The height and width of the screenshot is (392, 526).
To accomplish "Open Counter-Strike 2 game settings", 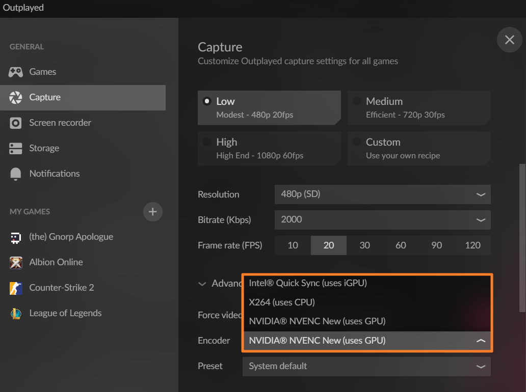I will (x=83, y=288).
